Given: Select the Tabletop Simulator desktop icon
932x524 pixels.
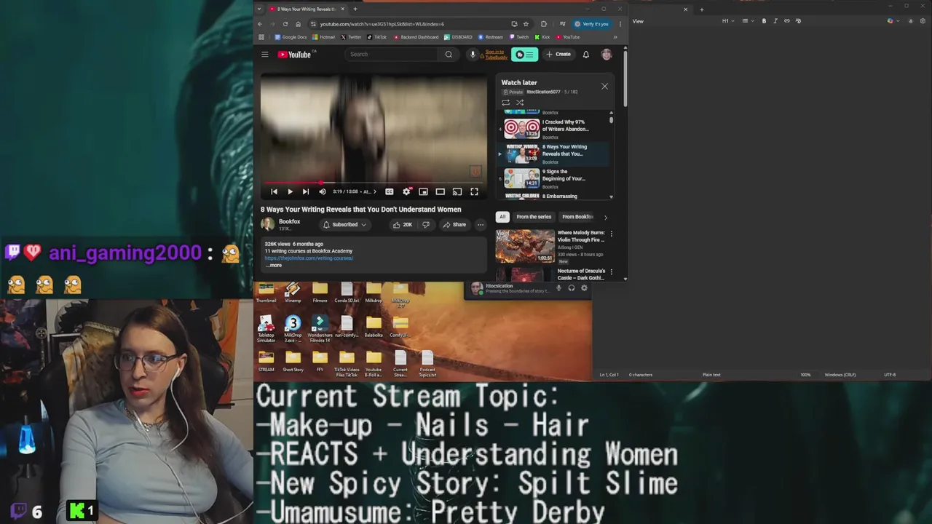Looking at the screenshot, I should (266, 329).
